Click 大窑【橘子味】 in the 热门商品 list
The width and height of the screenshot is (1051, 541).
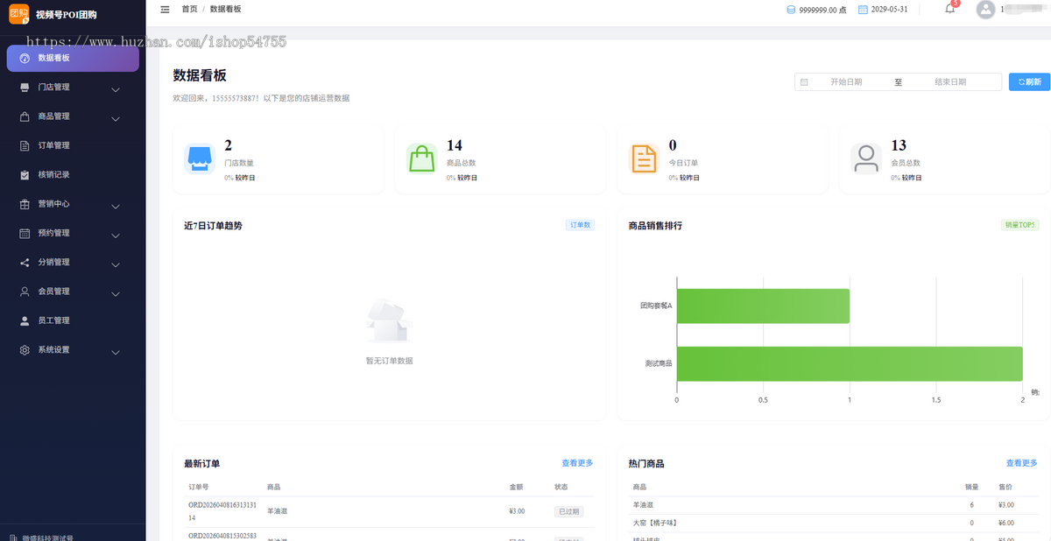(655, 523)
